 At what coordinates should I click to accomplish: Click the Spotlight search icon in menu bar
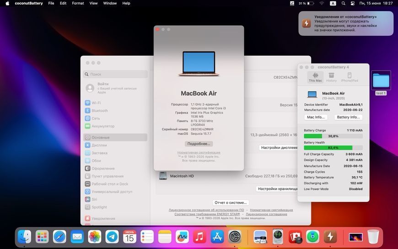coord(343,3)
